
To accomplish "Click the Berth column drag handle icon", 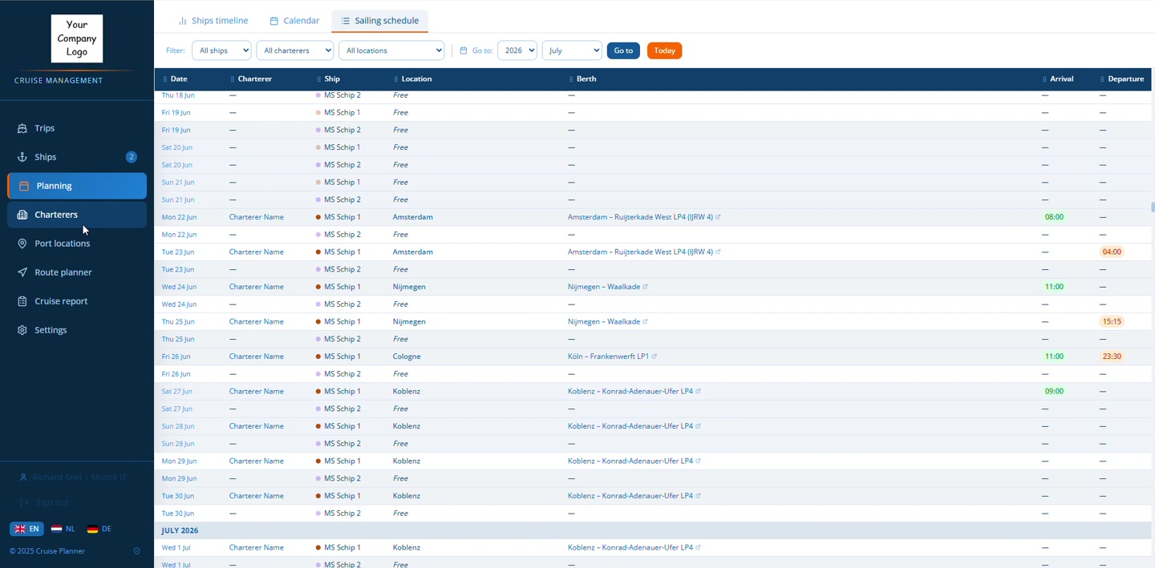I will [x=571, y=79].
